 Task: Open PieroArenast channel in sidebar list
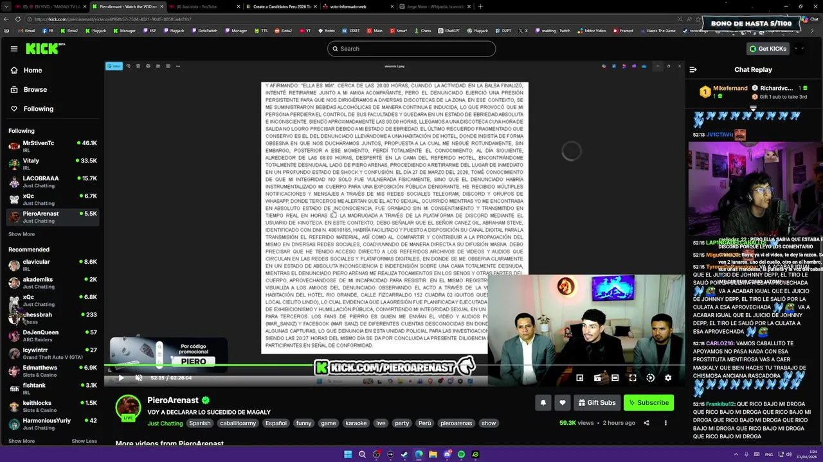coord(53,217)
